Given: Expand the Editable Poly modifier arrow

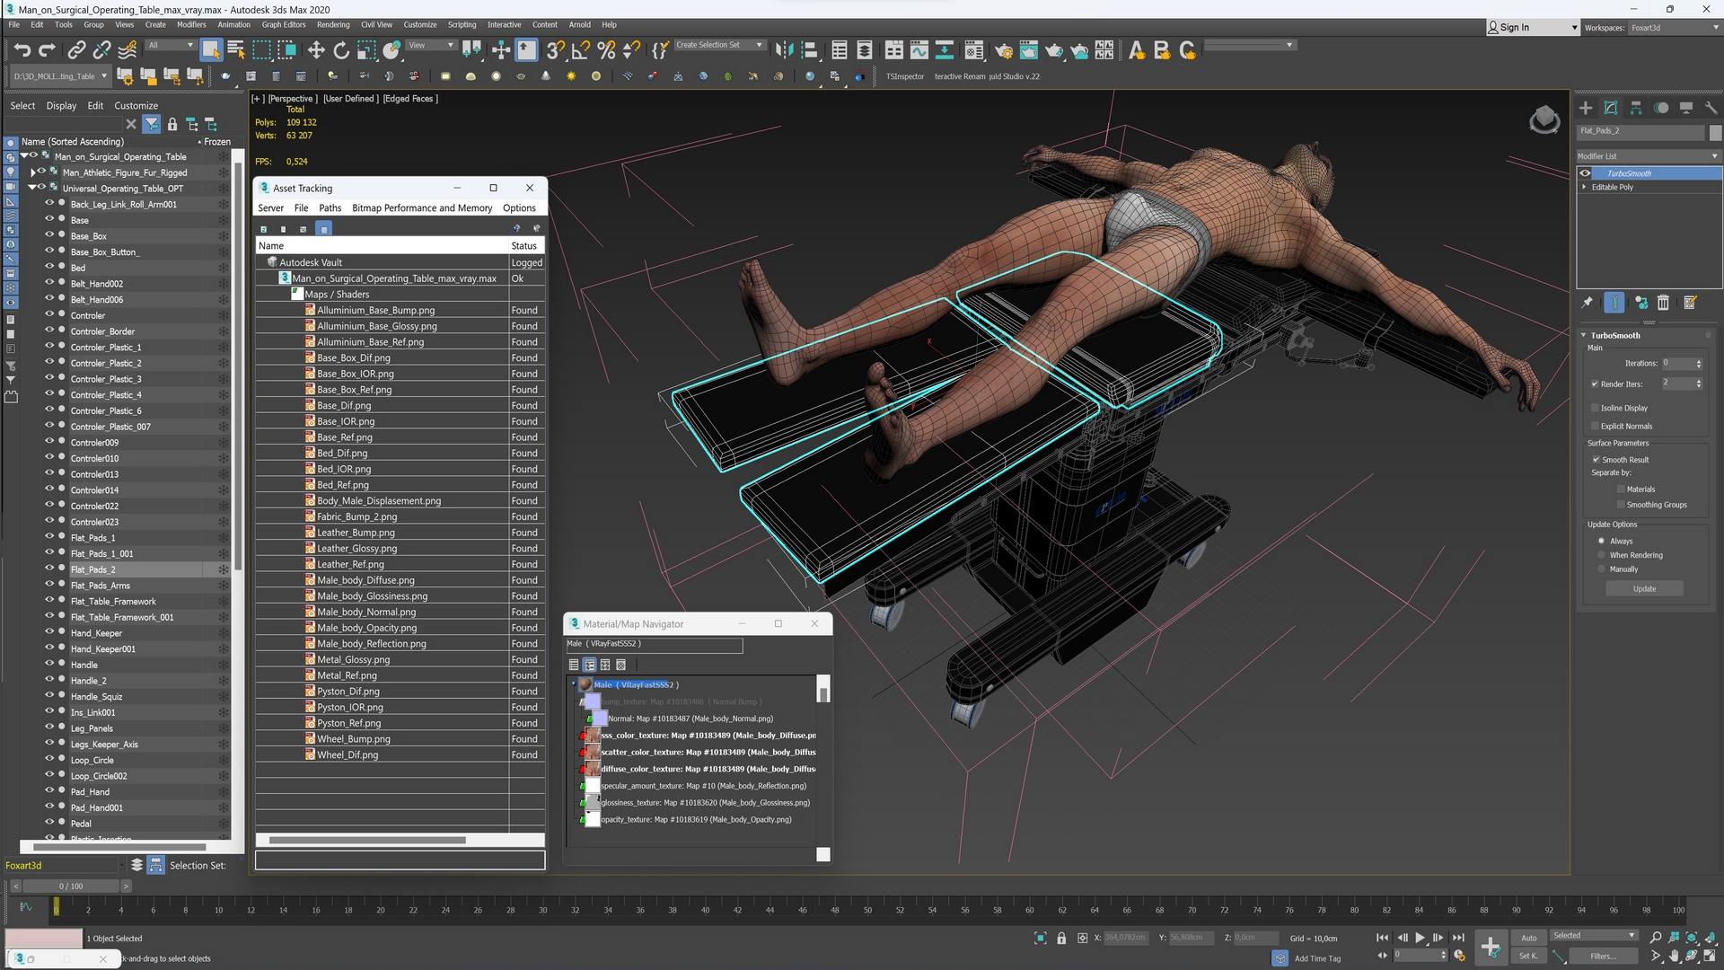Looking at the screenshot, I should [1584, 187].
